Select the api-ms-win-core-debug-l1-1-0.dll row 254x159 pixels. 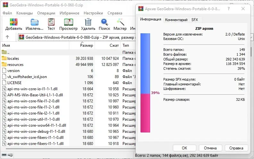(x=68, y=131)
